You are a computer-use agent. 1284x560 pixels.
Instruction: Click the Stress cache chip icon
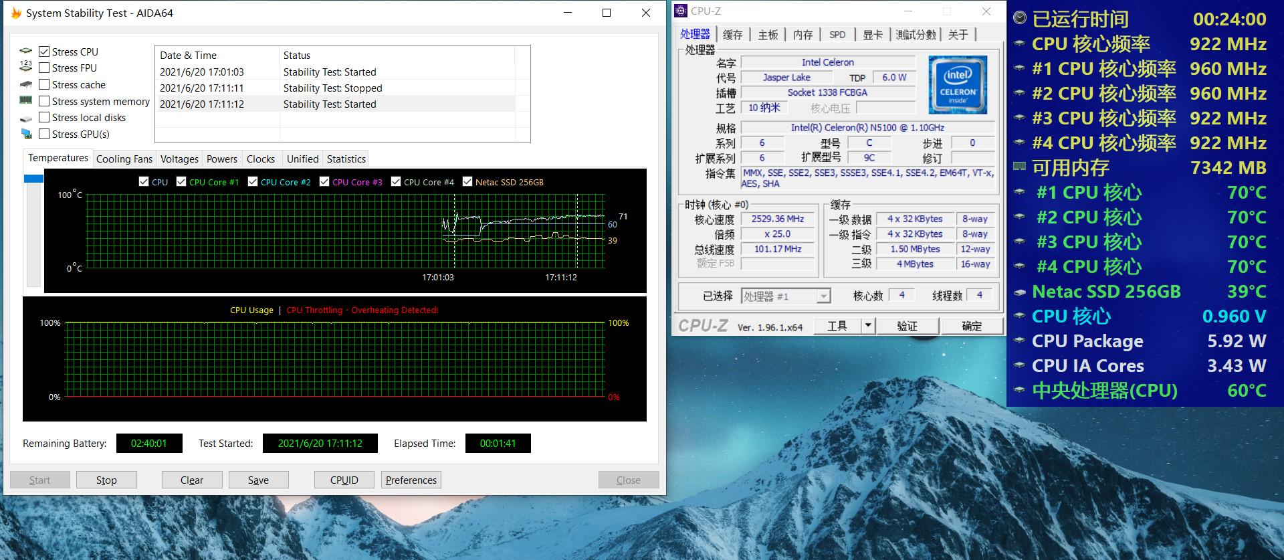26,84
